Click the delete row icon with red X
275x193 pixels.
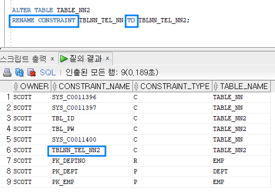click(x=32, y=73)
